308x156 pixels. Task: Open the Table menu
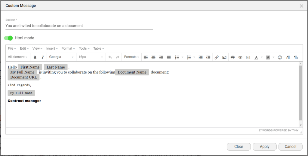click(98, 48)
